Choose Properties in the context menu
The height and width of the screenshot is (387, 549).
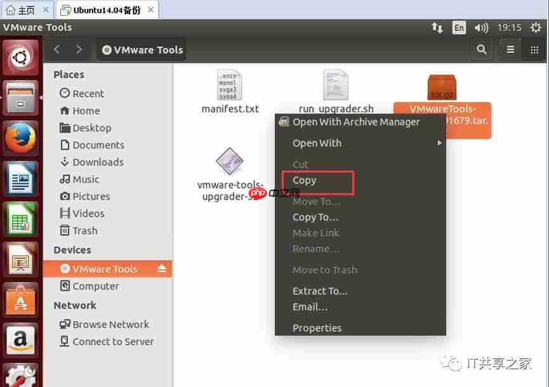[360, 328]
